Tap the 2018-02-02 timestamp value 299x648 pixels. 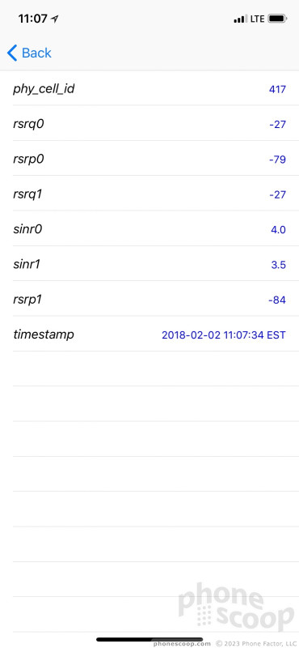click(x=224, y=335)
